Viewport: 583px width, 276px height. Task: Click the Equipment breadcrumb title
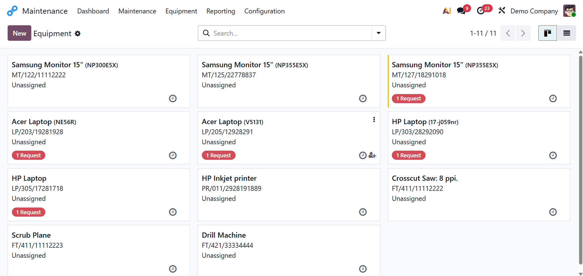52,33
